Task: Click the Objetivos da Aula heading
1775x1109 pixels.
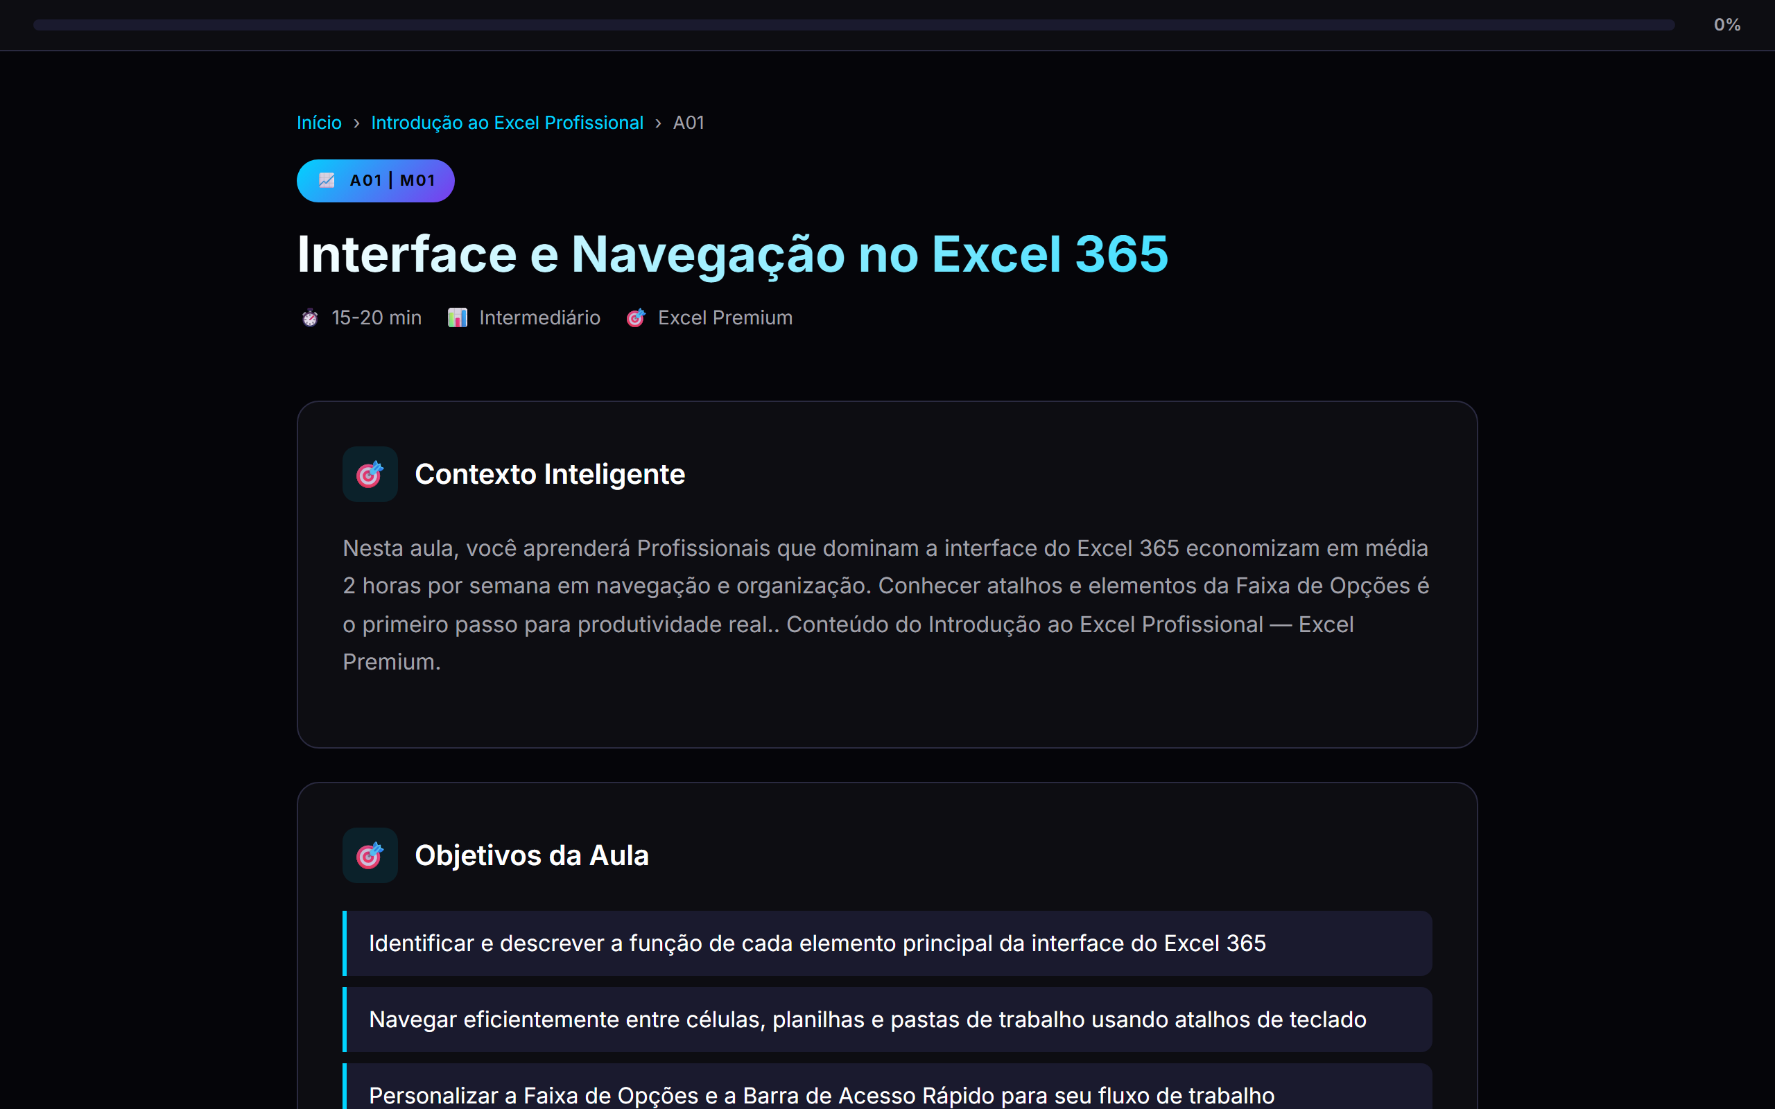Action: click(x=531, y=855)
